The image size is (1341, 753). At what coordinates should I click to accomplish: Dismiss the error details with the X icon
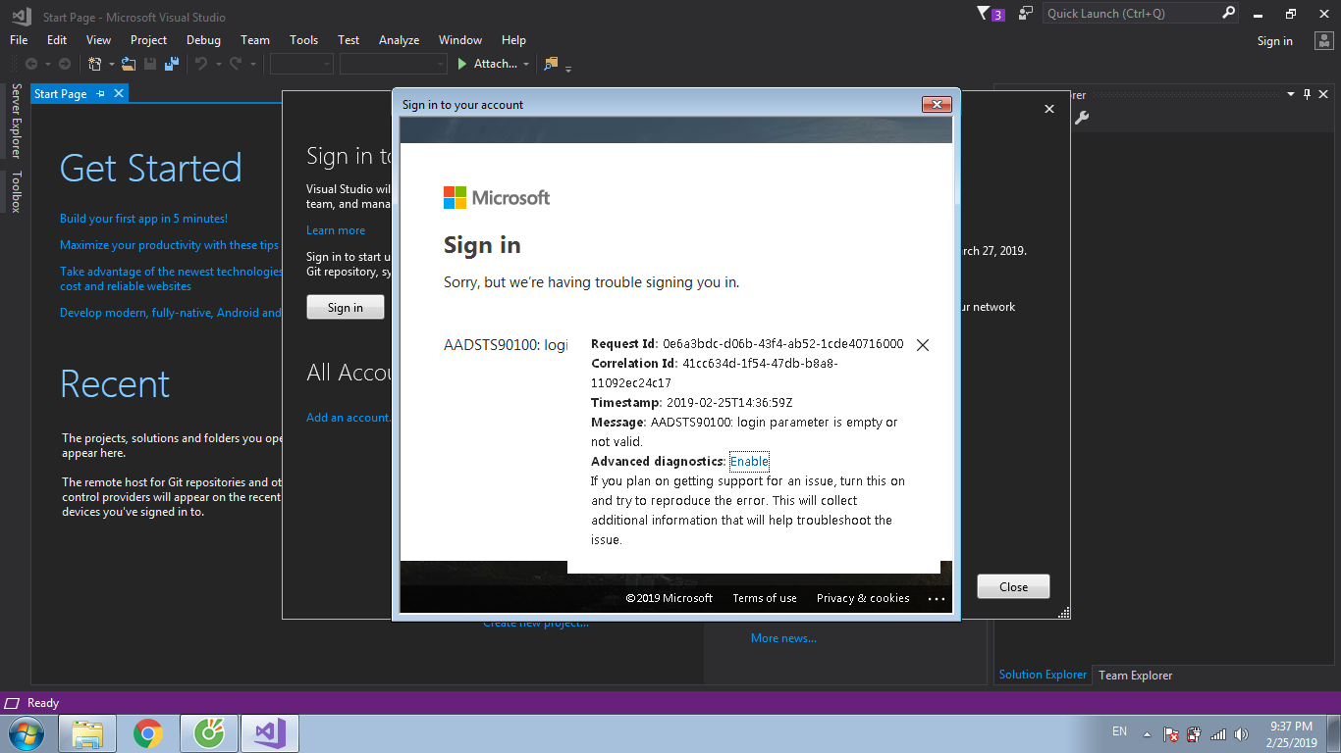922,345
